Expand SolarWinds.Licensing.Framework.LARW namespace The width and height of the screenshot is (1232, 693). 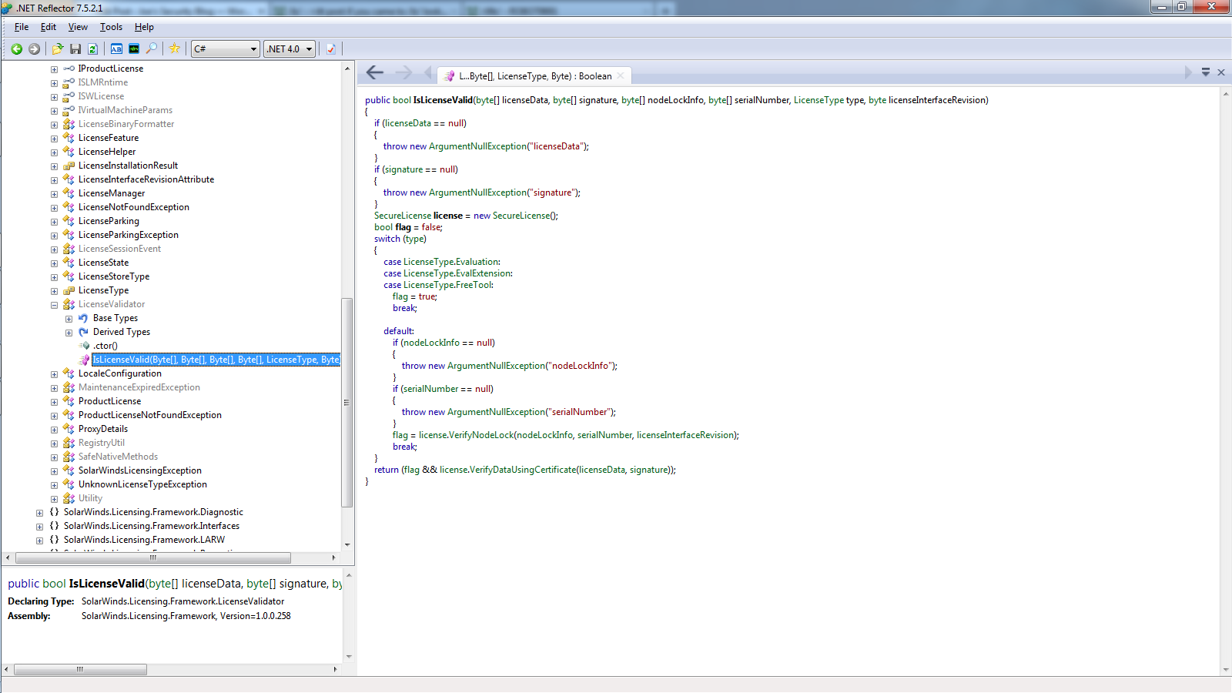[x=39, y=541]
